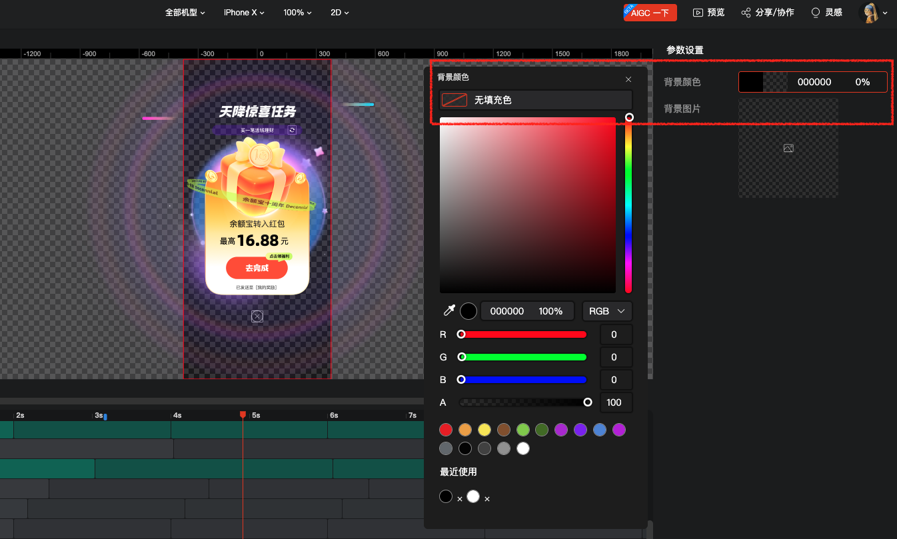Click the red timeline playhead marker
Screen dimensions: 897x539
pos(243,414)
